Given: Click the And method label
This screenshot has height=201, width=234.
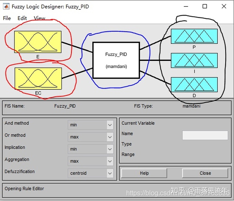Looking at the screenshot, I should pyautogui.click(x=17, y=123).
